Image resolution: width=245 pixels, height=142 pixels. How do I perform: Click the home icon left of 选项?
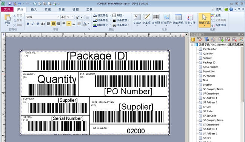pyautogui.click(x=213, y=9)
